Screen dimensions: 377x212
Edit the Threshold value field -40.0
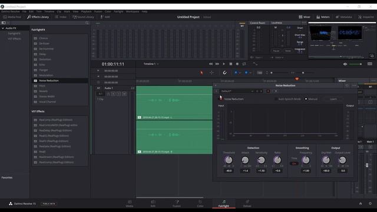pyautogui.click(x=229, y=171)
